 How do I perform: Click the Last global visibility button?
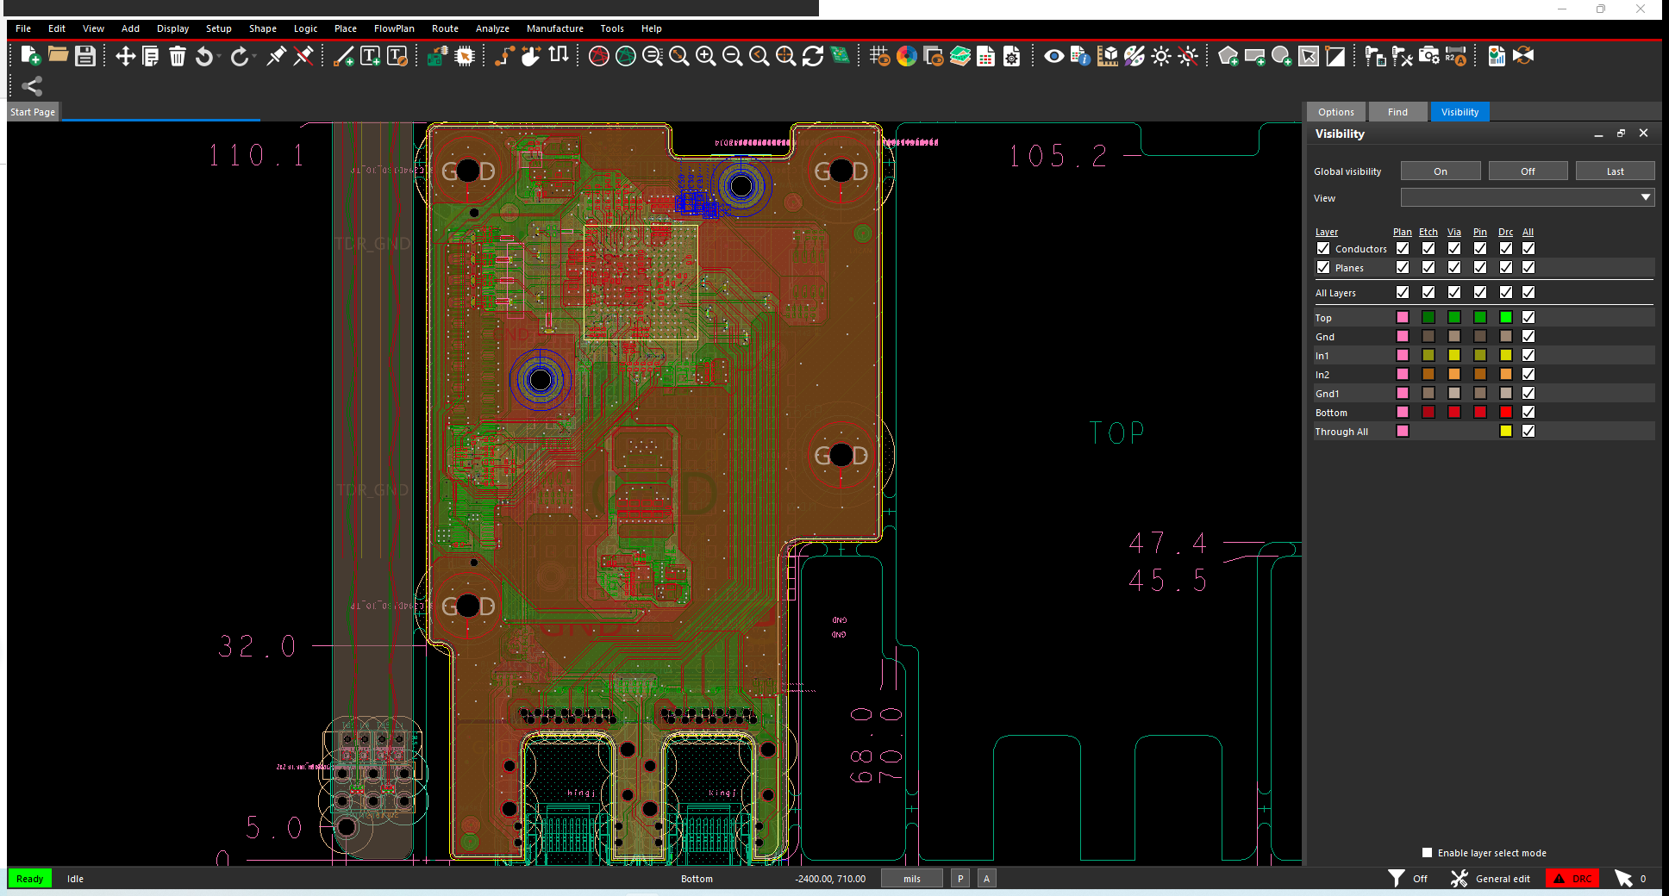[1615, 171]
